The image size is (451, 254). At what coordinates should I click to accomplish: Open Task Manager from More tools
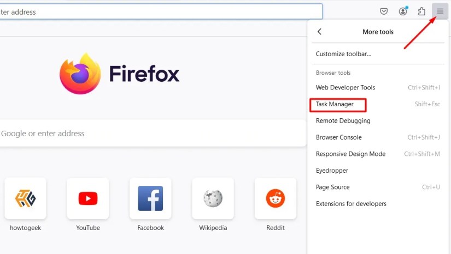click(378, 104)
